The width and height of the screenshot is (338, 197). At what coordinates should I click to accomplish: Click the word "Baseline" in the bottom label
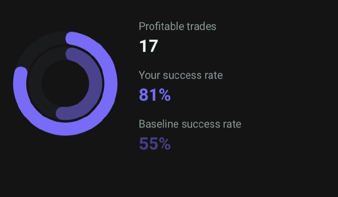[x=159, y=124]
